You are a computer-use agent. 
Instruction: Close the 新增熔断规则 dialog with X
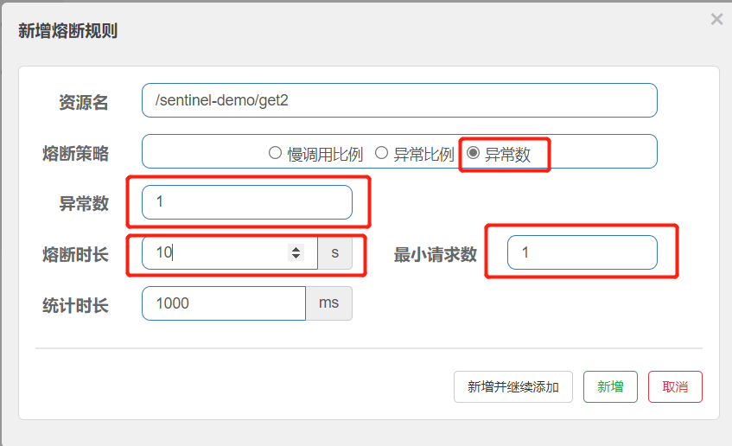(716, 19)
